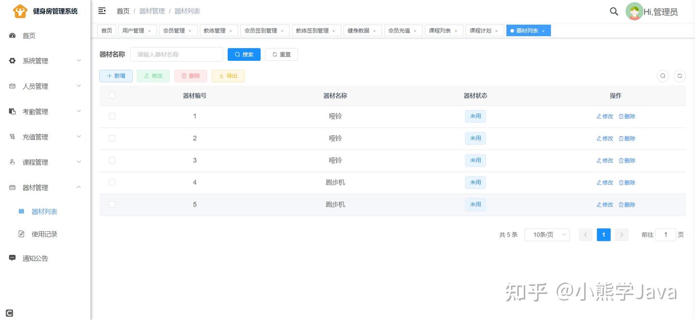This screenshot has width=695, height=320.
Task: Click the 导出 export button
Action: pyautogui.click(x=228, y=76)
